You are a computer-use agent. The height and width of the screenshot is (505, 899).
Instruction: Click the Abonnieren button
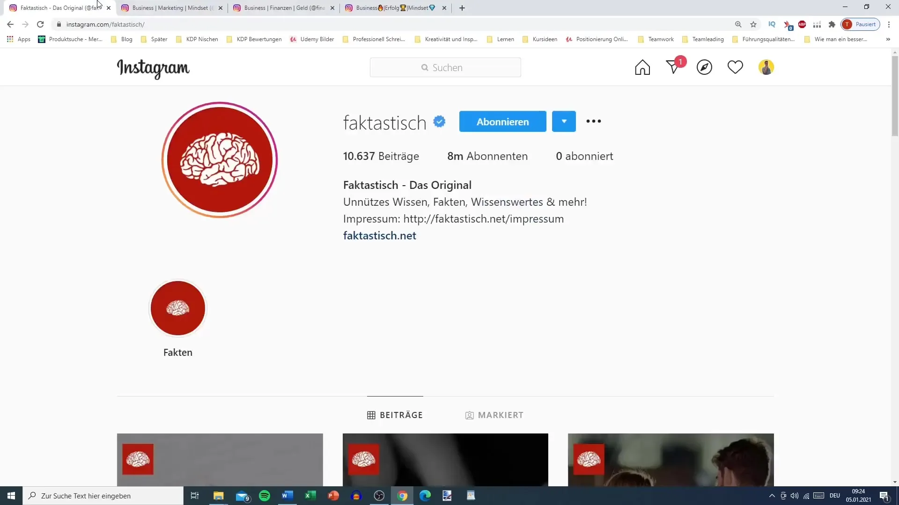(x=502, y=121)
